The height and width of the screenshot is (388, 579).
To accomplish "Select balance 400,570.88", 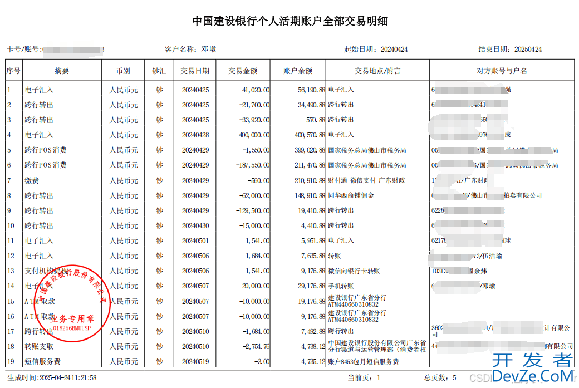I will (x=310, y=135).
